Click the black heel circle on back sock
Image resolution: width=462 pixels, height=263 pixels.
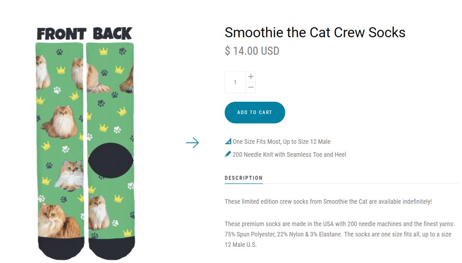coord(111,161)
